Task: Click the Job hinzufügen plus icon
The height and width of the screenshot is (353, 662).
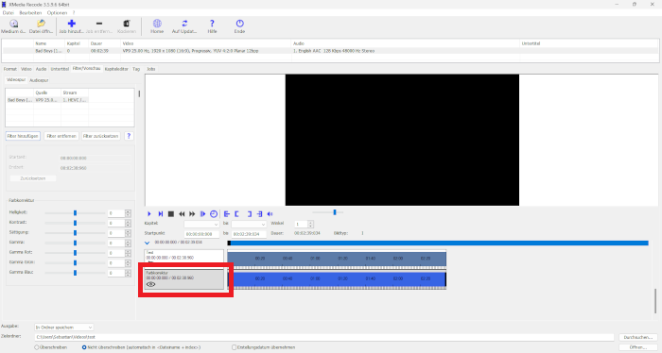Action: point(71,24)
